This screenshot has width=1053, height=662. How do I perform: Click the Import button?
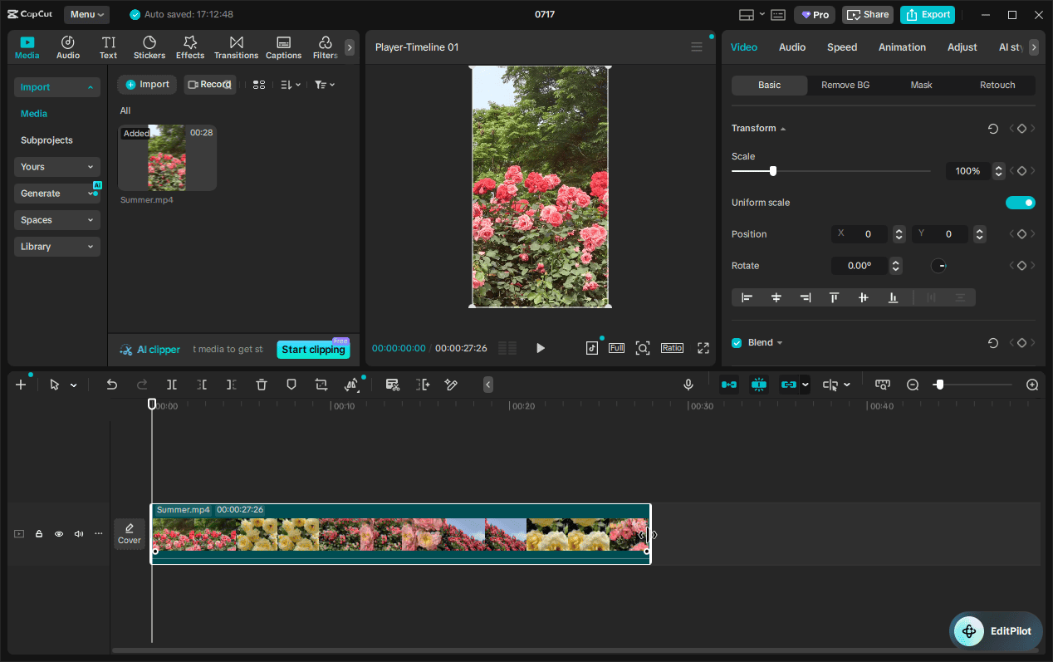[147, 85]
